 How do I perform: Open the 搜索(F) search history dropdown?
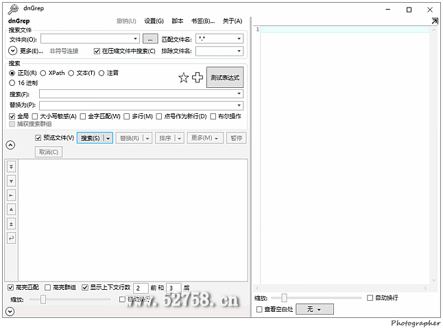click(239, 93)
